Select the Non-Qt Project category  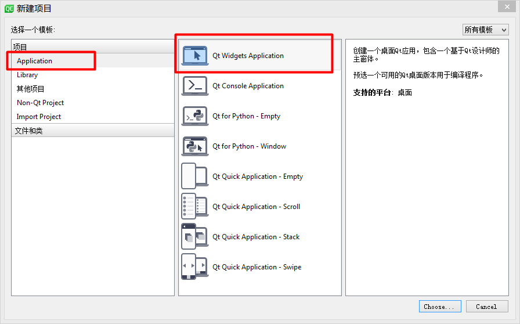pyautogui.click(x=92, y=103)
